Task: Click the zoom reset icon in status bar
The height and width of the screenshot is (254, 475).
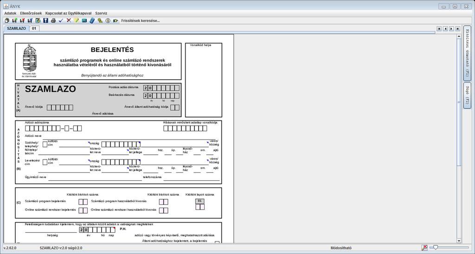Action: (x=425, y=248)
